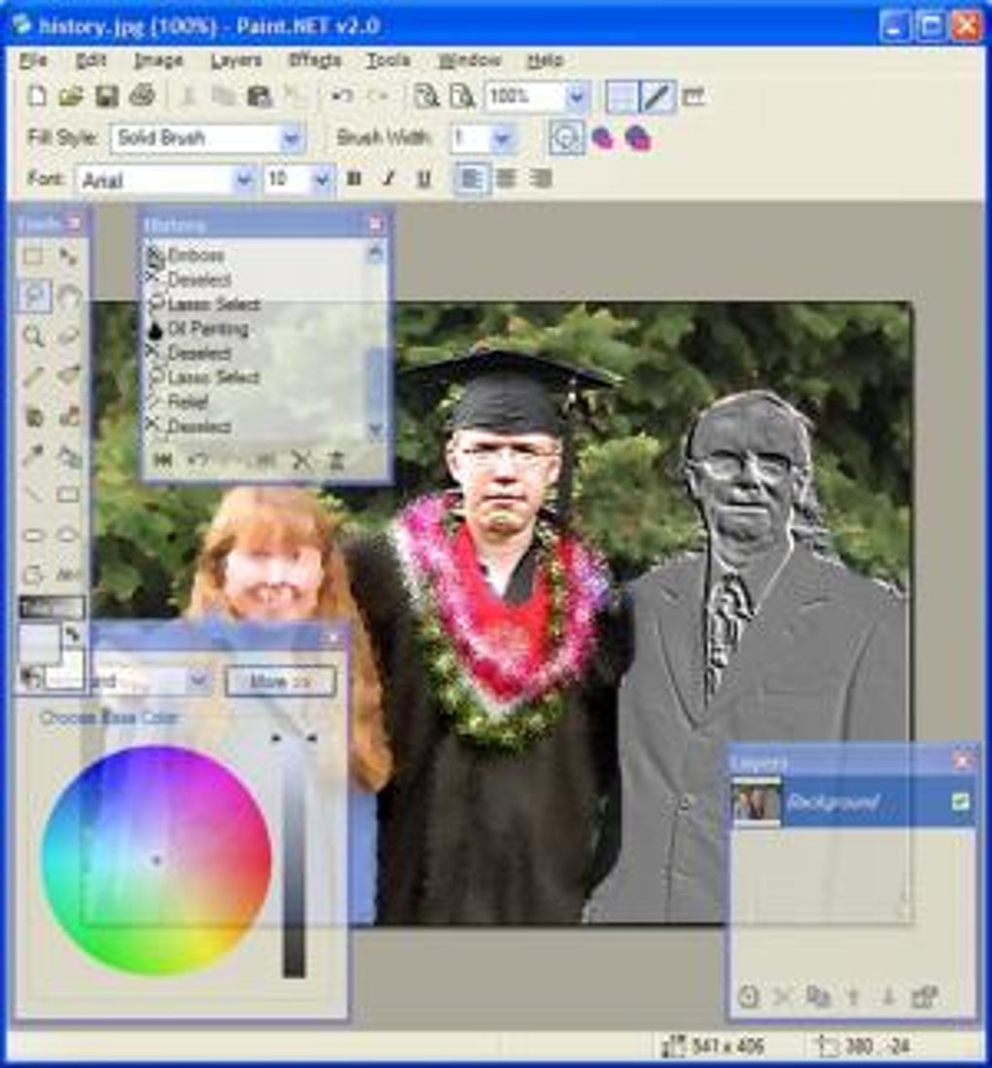Click the Background layer thumbnail
Screen dimensions: 992x1068
(756, 801)
